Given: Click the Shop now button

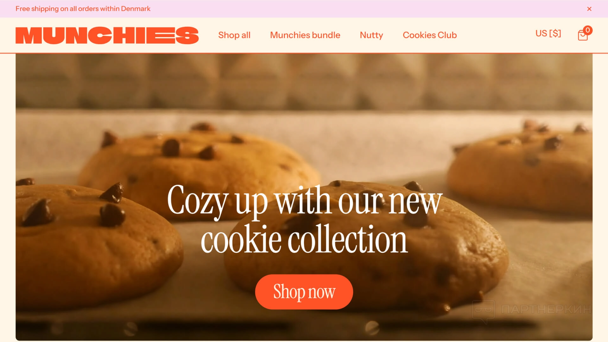Looking at the screenshot, I should 304,292.
